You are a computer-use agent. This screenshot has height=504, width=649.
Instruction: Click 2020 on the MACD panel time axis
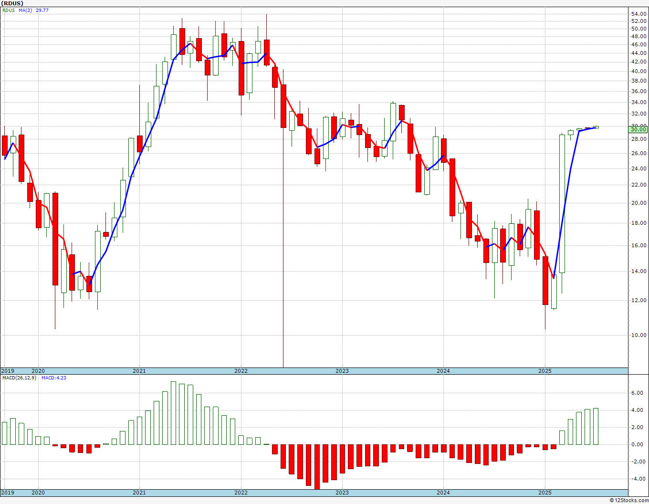(x=38, y=493)
